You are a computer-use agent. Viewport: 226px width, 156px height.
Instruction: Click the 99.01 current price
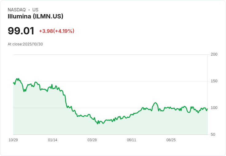click(x=21, y=31)
